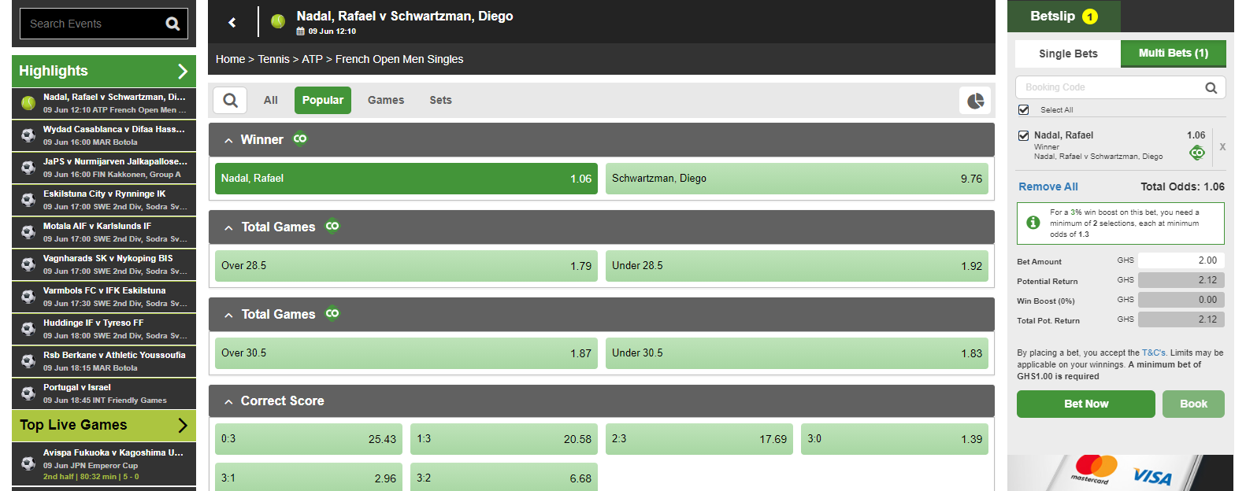This screenshot has height=491, width=1246.
Task: Click the soccer ball icon for Portugal v Israel
Action: click(28, 393)
